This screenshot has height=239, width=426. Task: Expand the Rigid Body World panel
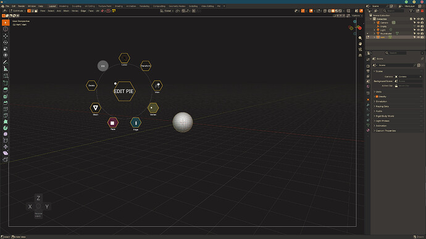click(385, 116)
